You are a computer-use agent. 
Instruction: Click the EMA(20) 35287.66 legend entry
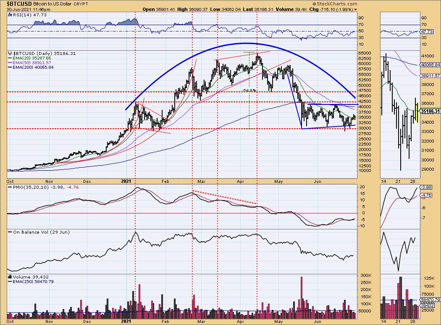tap(32, 58)
